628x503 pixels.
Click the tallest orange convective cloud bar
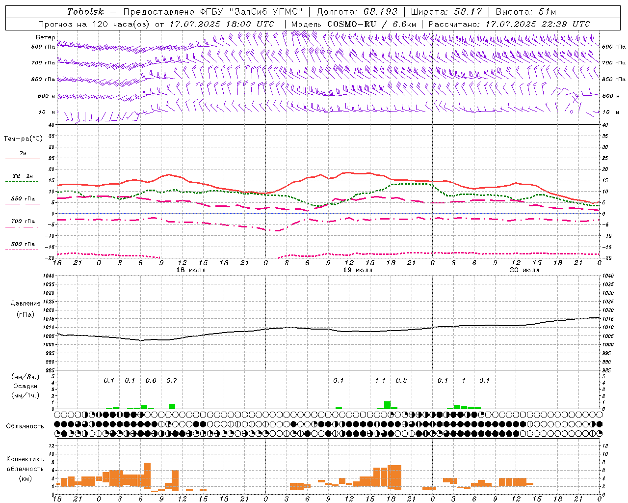click(x=147, y=476)
